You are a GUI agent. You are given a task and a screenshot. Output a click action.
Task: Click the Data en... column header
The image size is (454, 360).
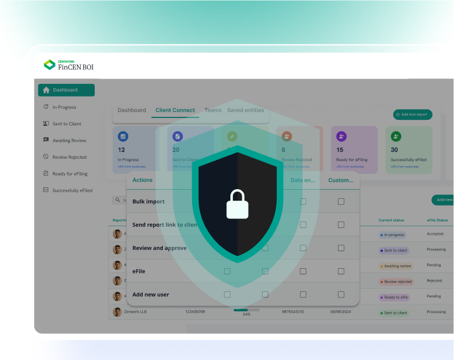[303, 180]
